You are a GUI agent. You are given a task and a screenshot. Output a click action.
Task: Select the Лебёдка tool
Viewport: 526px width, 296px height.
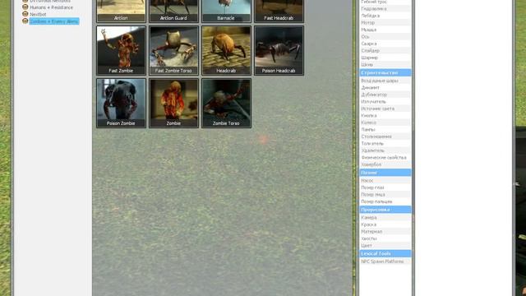(x=385, y=16)
